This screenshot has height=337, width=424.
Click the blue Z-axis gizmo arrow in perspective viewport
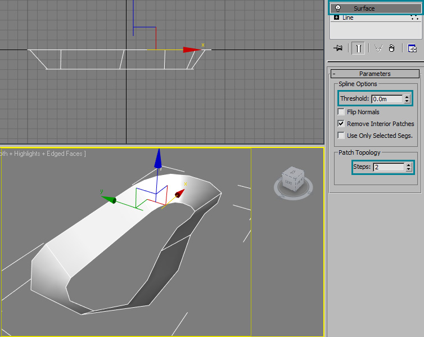(159, 159)
